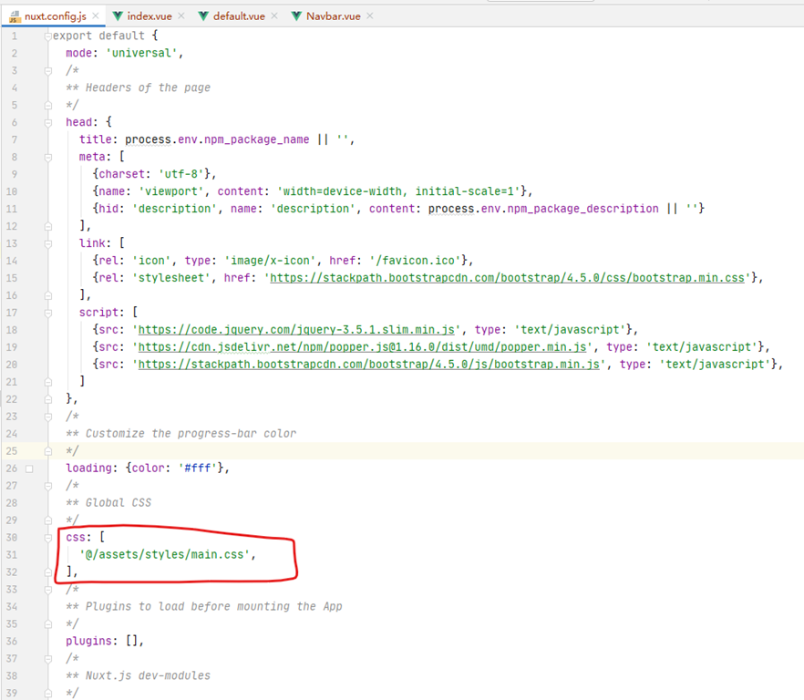Close the nuxt.config.js tab
Viewport: 804px width, 700px height.
pos(96,15)
